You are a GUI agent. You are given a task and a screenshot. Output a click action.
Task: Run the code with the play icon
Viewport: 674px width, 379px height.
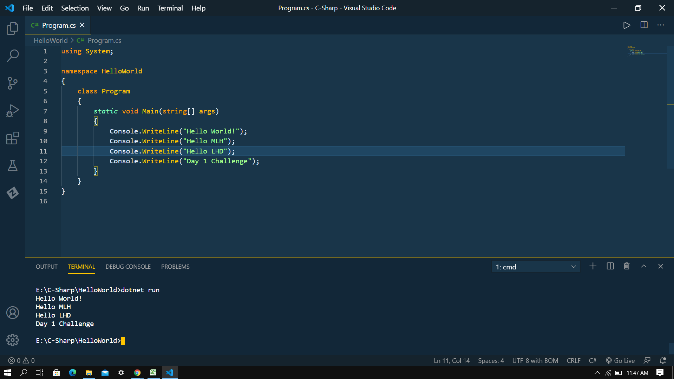click(x=627, y=25)
